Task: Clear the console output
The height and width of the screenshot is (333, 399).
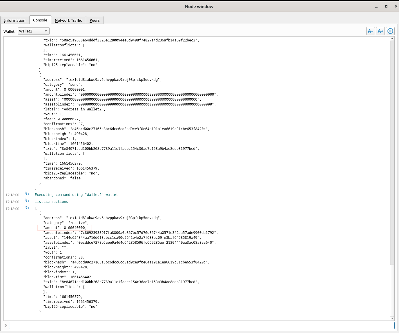Action: pyautogui.click(x=390, y=31)
